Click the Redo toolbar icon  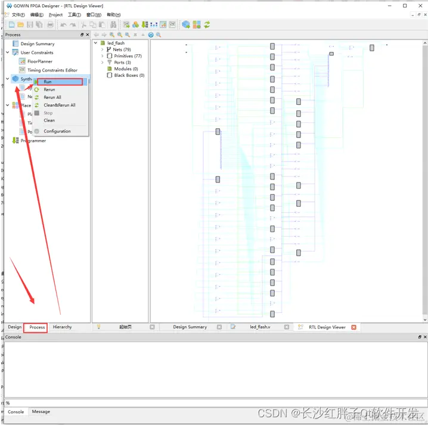pos(73,25)
